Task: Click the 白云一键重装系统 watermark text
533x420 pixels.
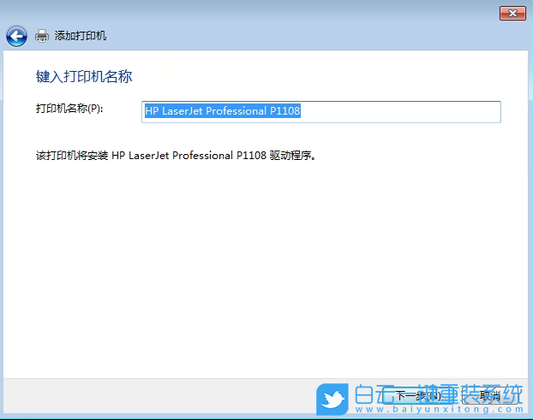Action: coord(438,393)
